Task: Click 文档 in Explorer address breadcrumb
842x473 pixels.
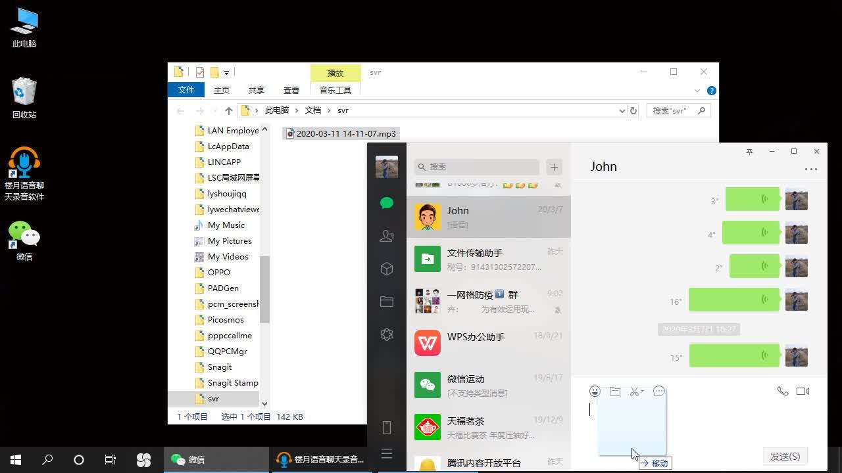Action: point(313,110)
